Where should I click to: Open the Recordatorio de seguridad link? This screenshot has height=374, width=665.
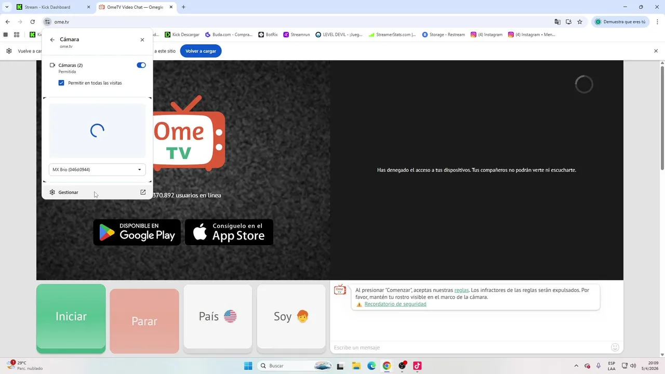click(x=395, y=304)
